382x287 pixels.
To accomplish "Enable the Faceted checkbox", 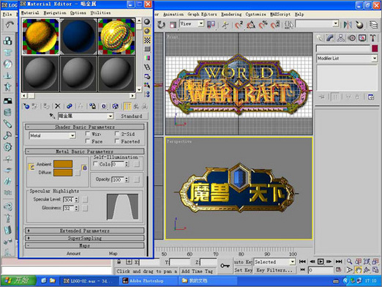I will [x=117, y=141].
